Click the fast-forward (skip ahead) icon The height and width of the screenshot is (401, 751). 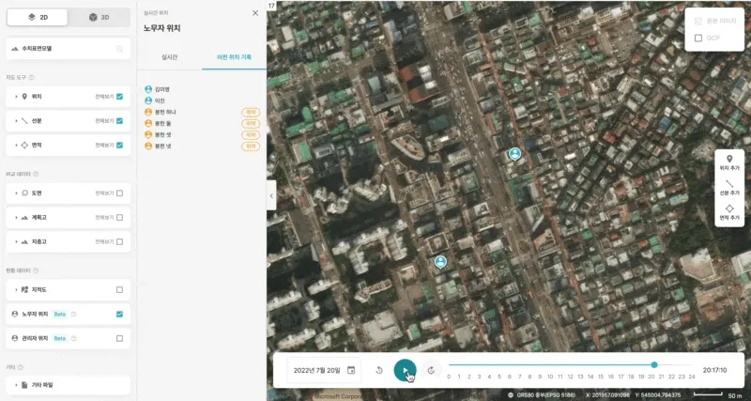[x=431, y=370]
